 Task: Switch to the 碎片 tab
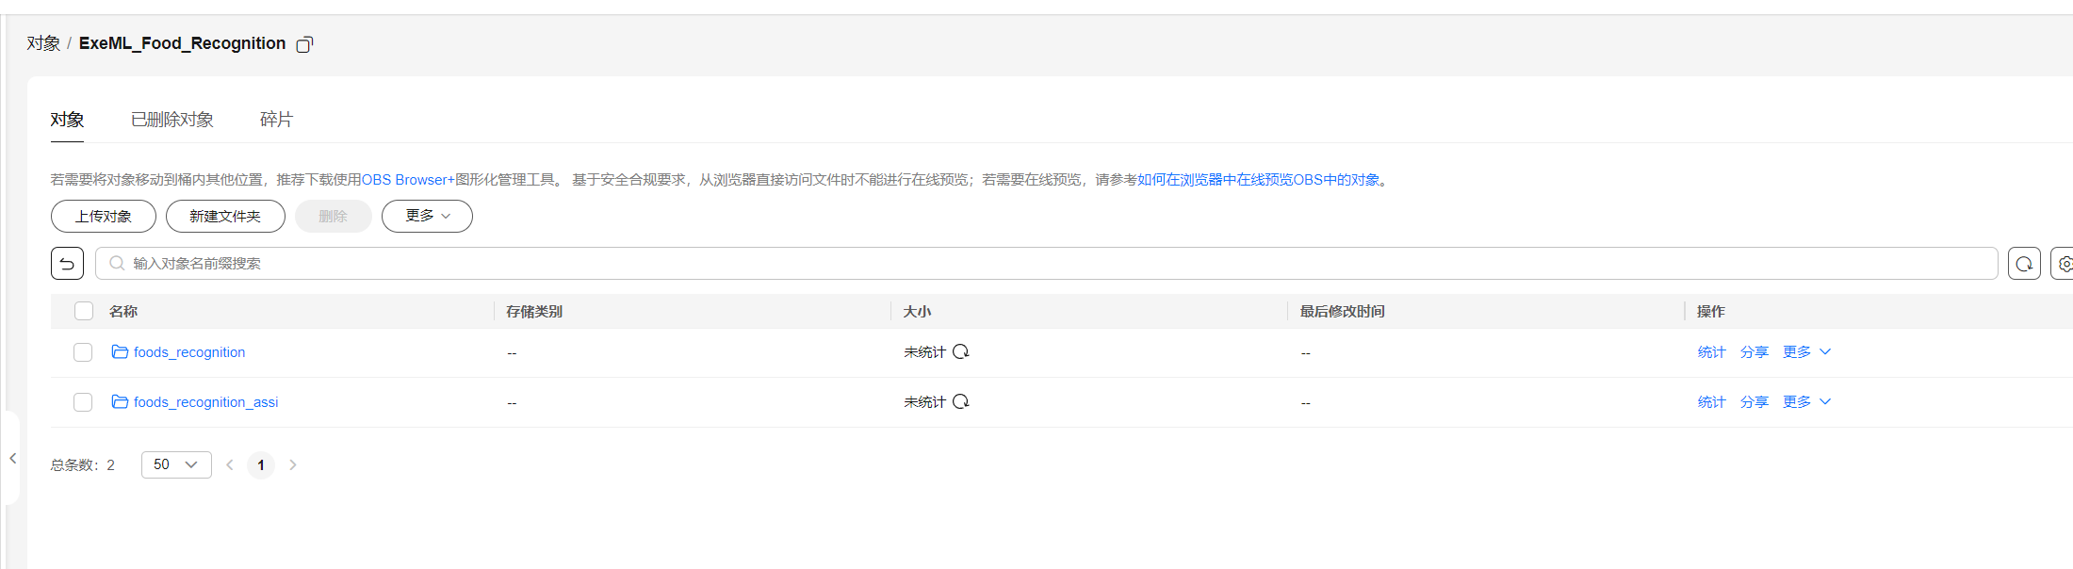(276, 120)
